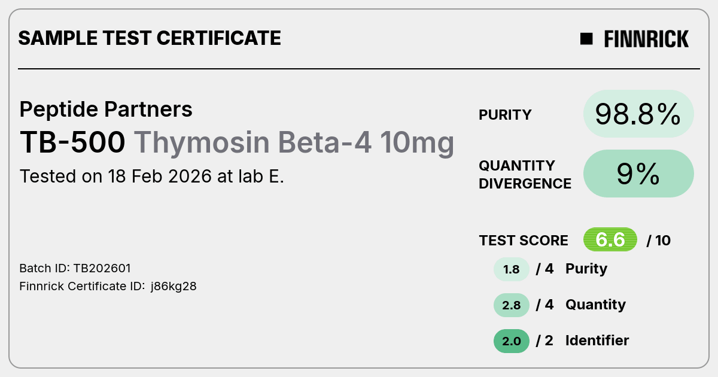Viewport: 718px width, 377px height.
Task: Click the TB-500 product name
Action: coord(72,142)
